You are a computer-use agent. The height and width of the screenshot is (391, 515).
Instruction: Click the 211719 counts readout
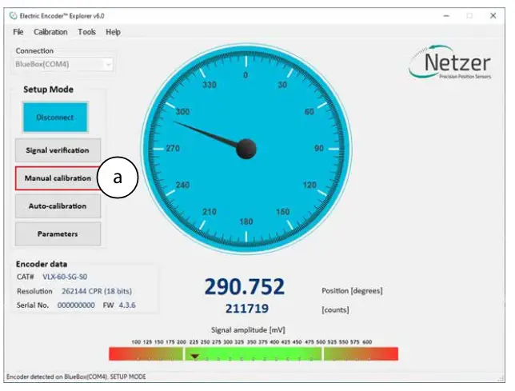point(246,309)
